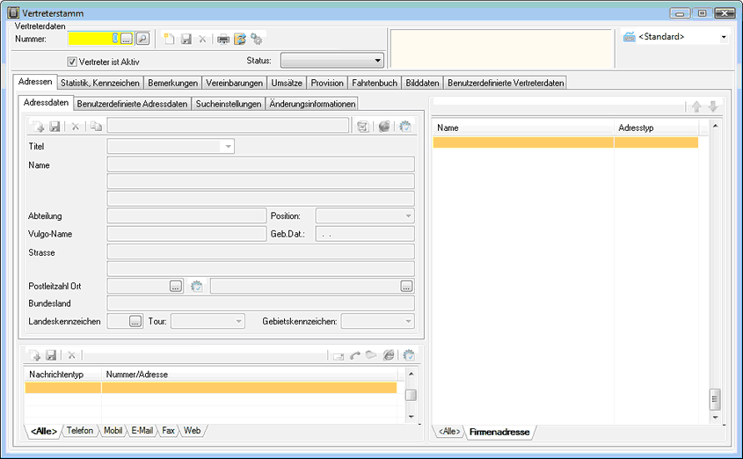
Task: Click the layout icon beside <Standard>
Action: [x=630, y=36]
